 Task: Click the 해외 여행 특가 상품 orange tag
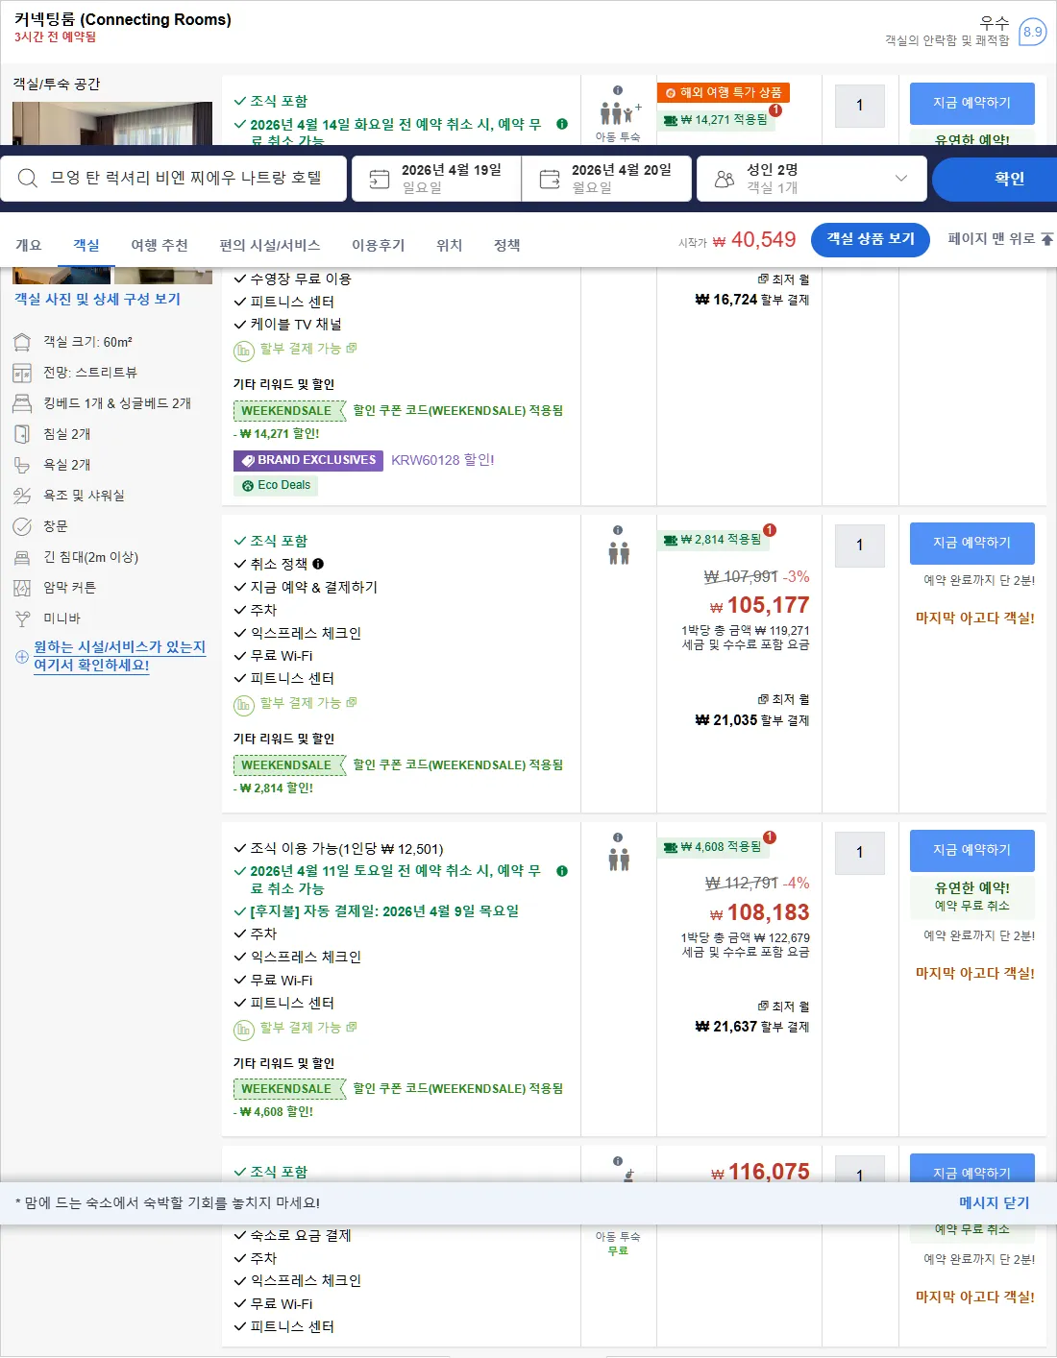pos(724,92)
